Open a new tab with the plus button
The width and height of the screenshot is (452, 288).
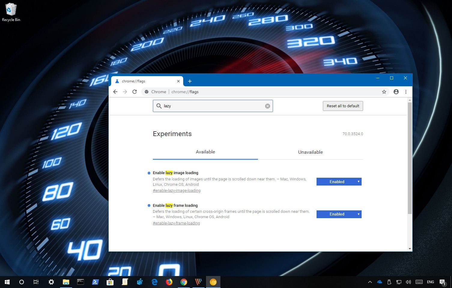pos(190,81)
